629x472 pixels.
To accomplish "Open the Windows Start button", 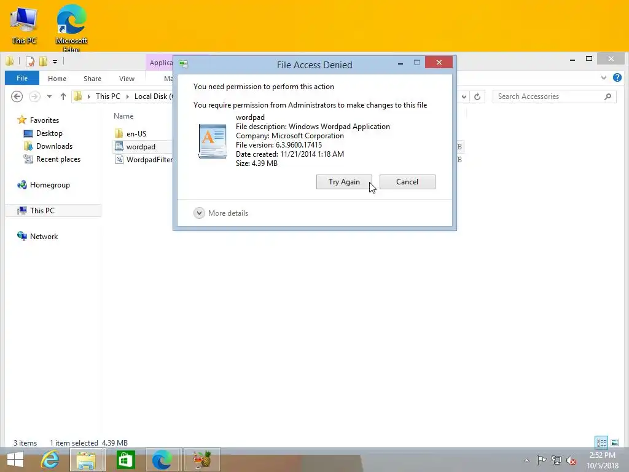I will click(x=15, y=460).
